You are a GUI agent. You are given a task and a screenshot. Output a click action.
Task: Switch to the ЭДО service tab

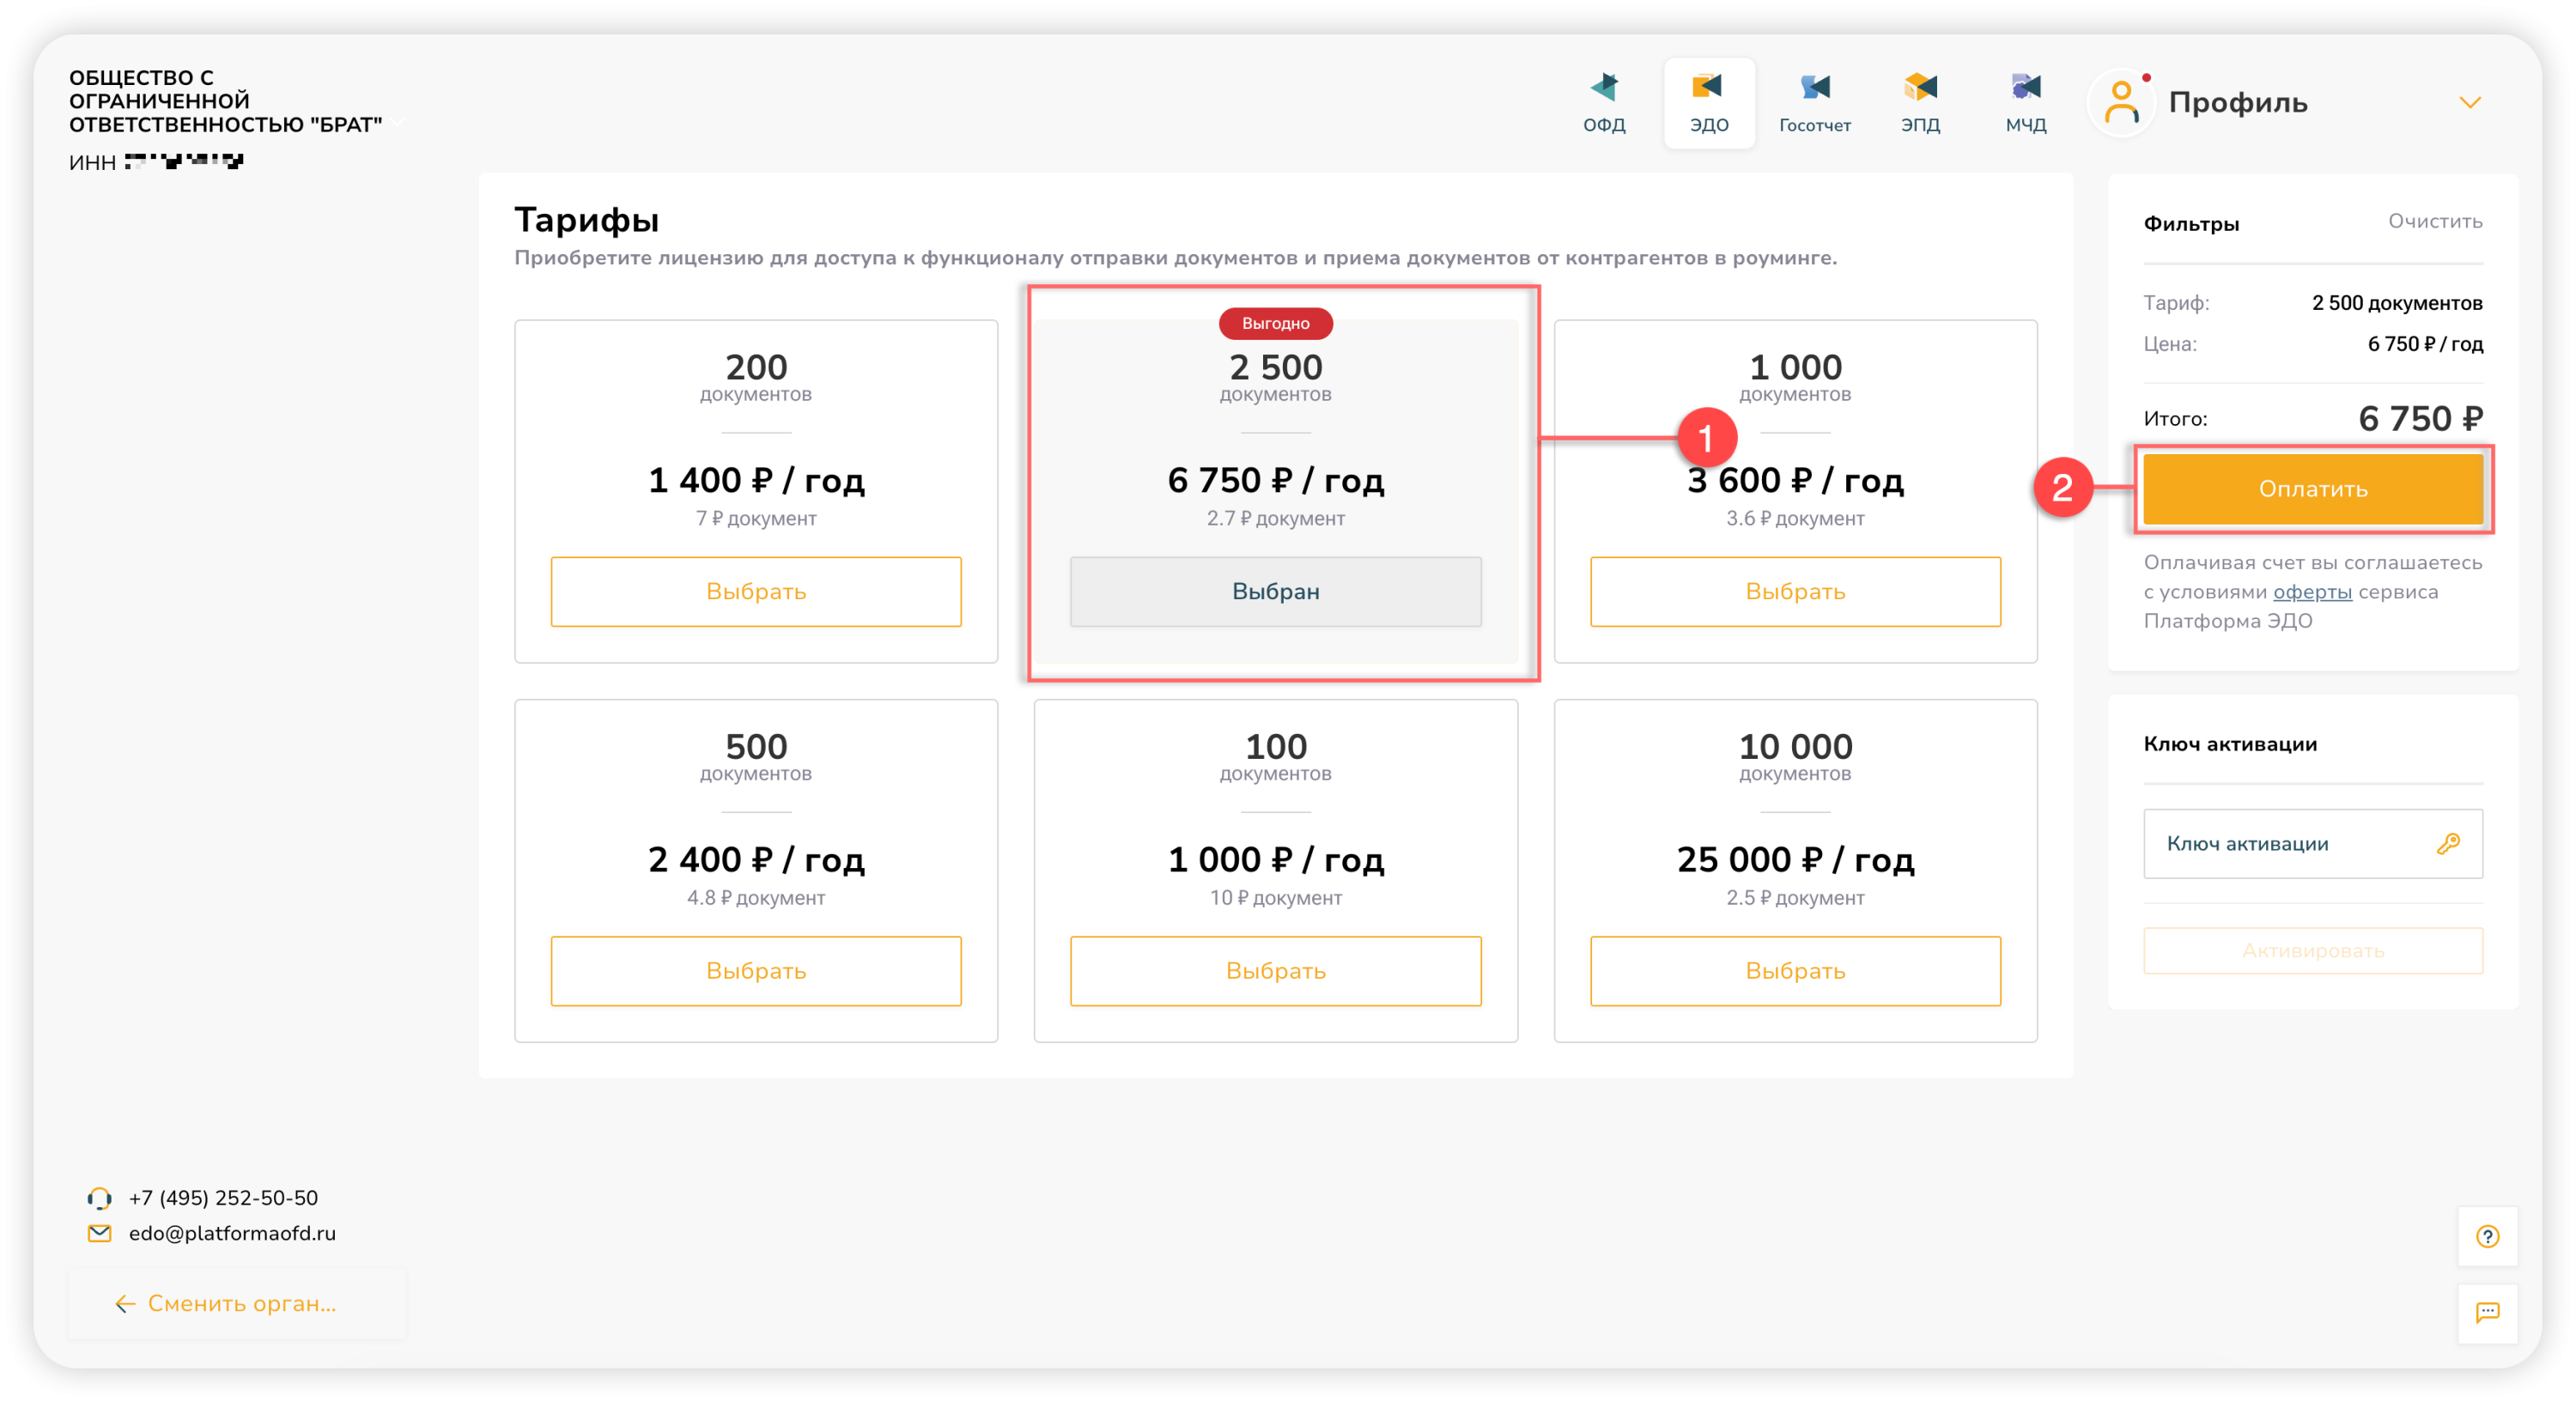pos(1709,102)
